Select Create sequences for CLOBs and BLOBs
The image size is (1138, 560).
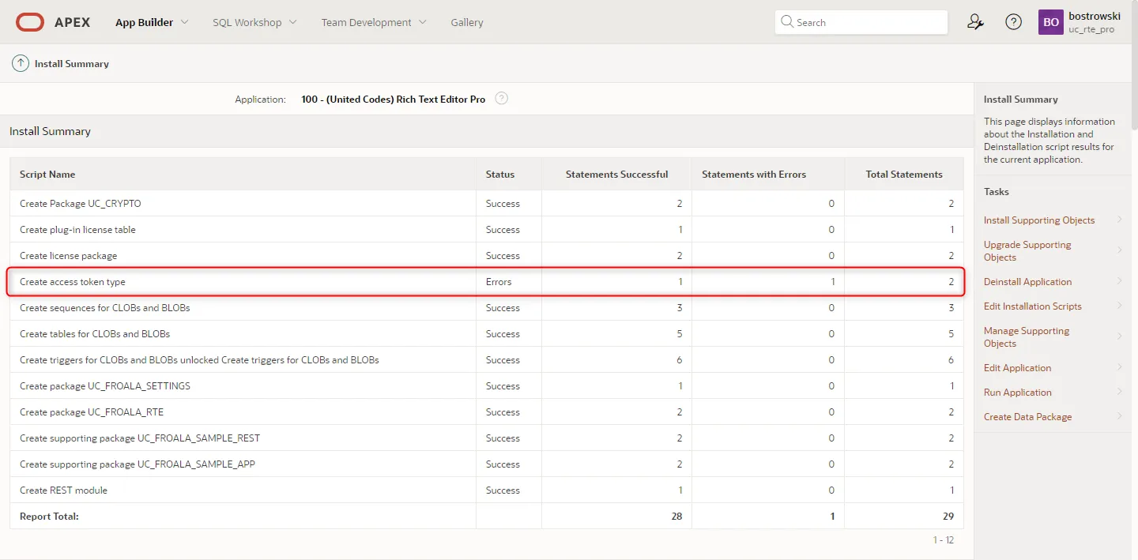click(x=487, y=308)
